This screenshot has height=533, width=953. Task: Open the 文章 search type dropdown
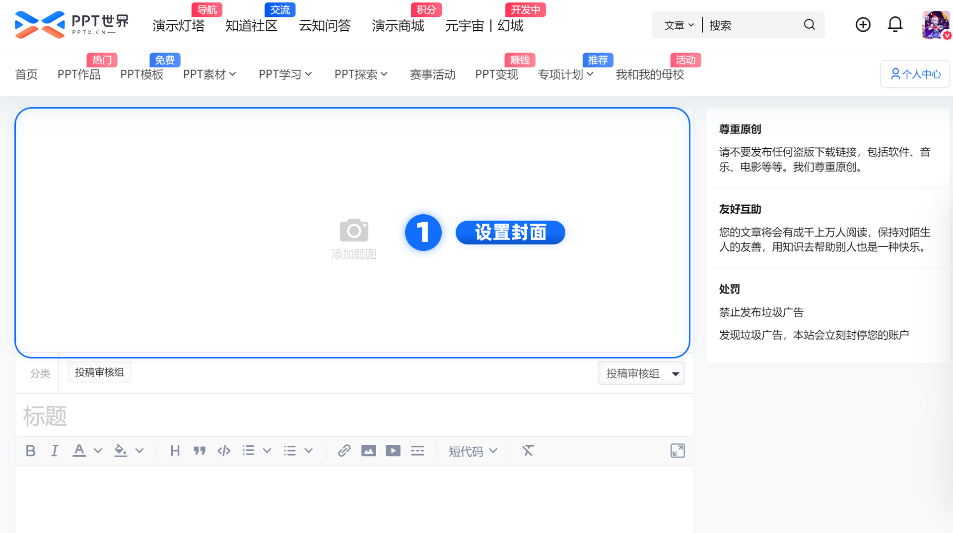pyautogui.click(x=679, y=25)
